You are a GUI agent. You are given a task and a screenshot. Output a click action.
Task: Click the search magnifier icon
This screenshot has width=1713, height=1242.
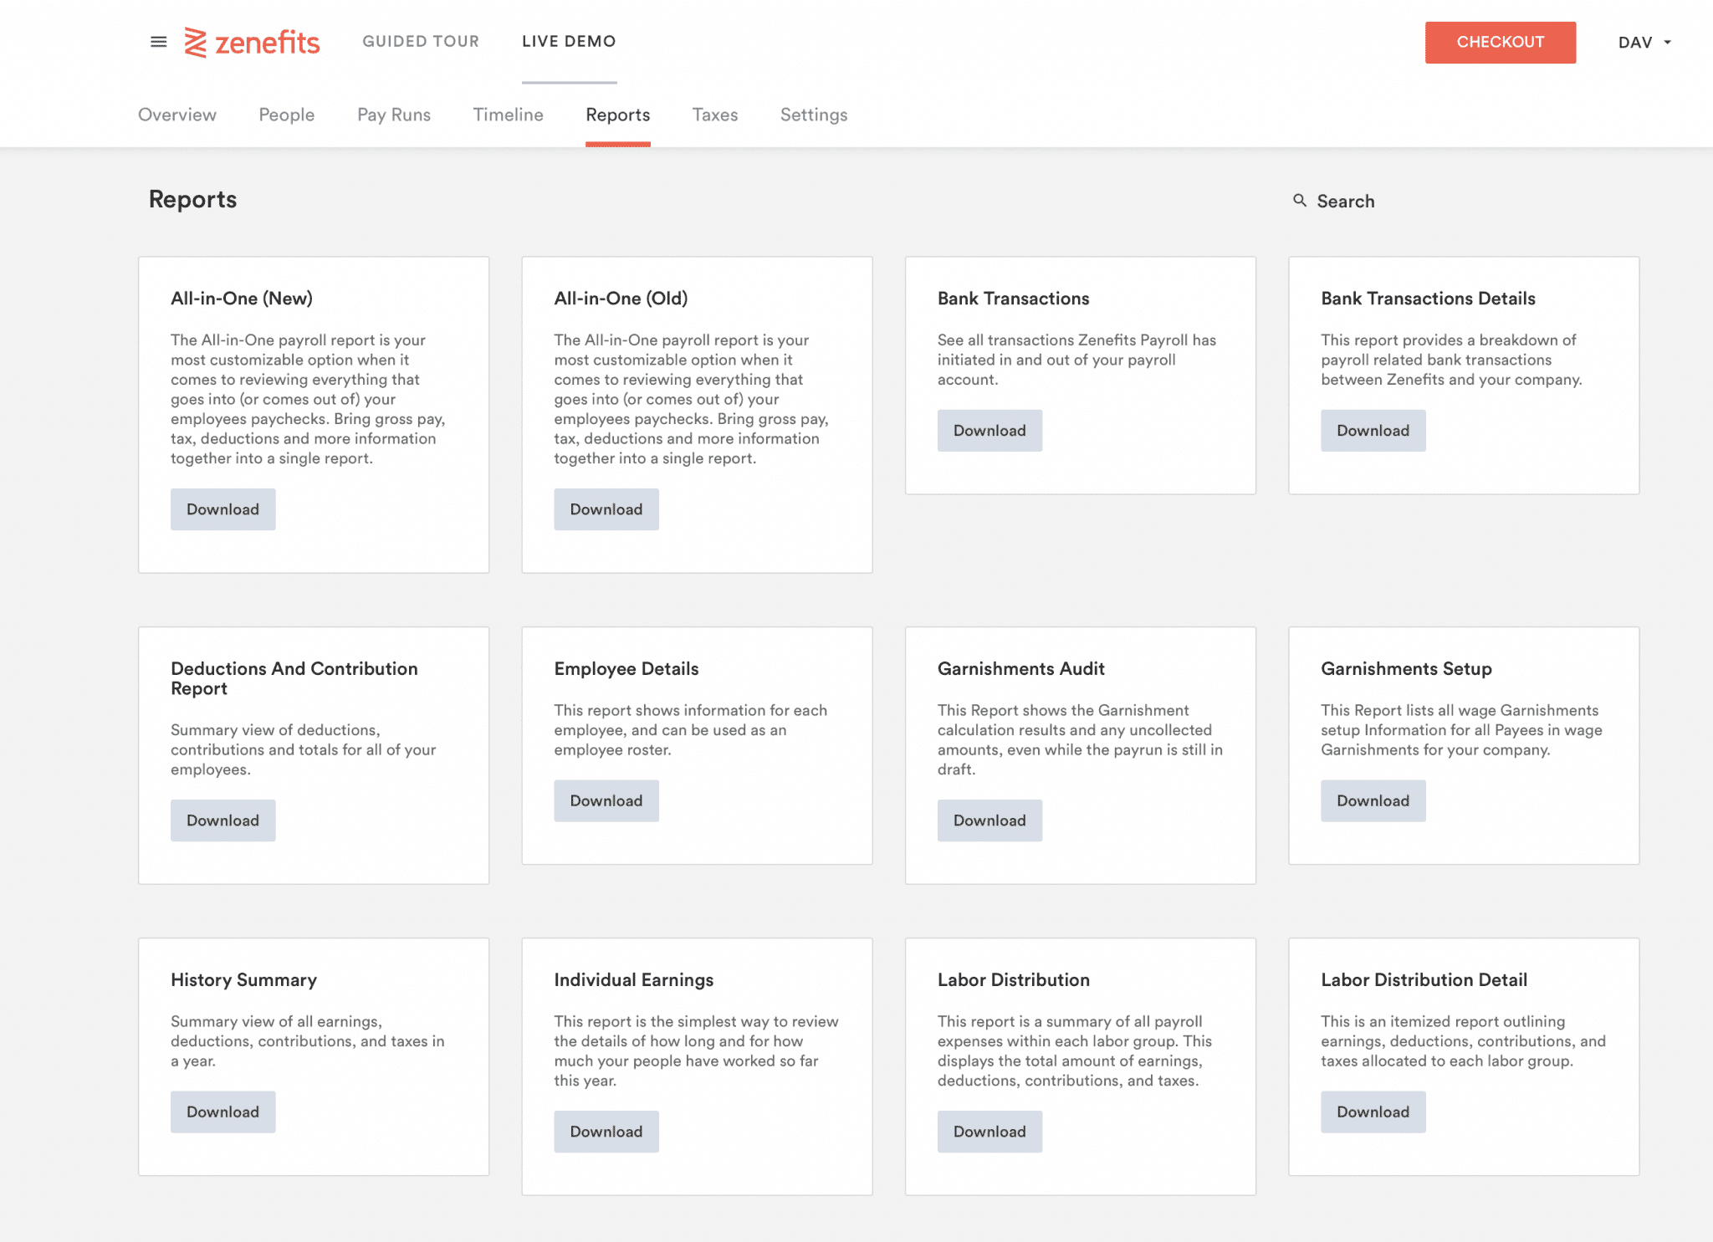click(x=1299, y=201)
